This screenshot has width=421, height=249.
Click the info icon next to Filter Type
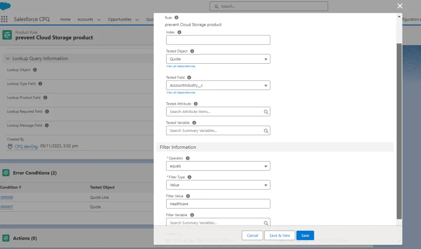(189, 177)
